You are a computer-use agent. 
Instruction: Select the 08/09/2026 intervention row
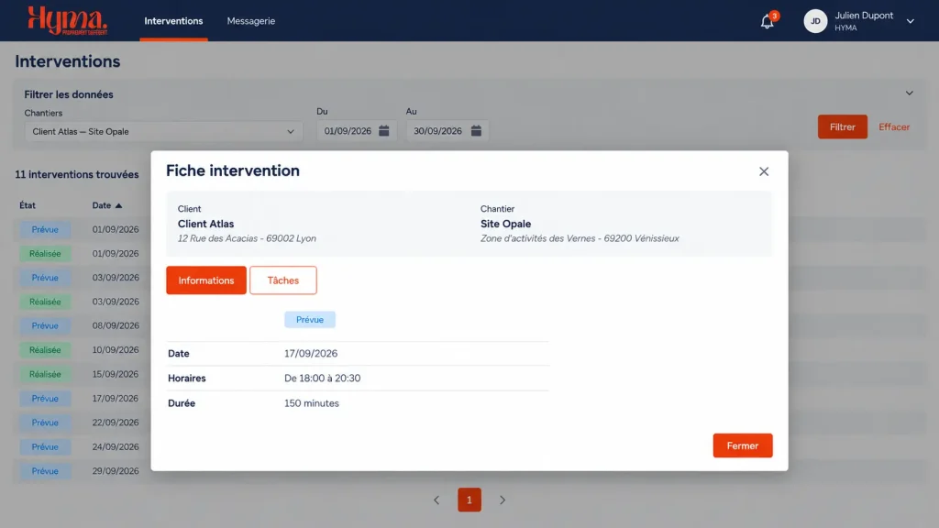82,325
